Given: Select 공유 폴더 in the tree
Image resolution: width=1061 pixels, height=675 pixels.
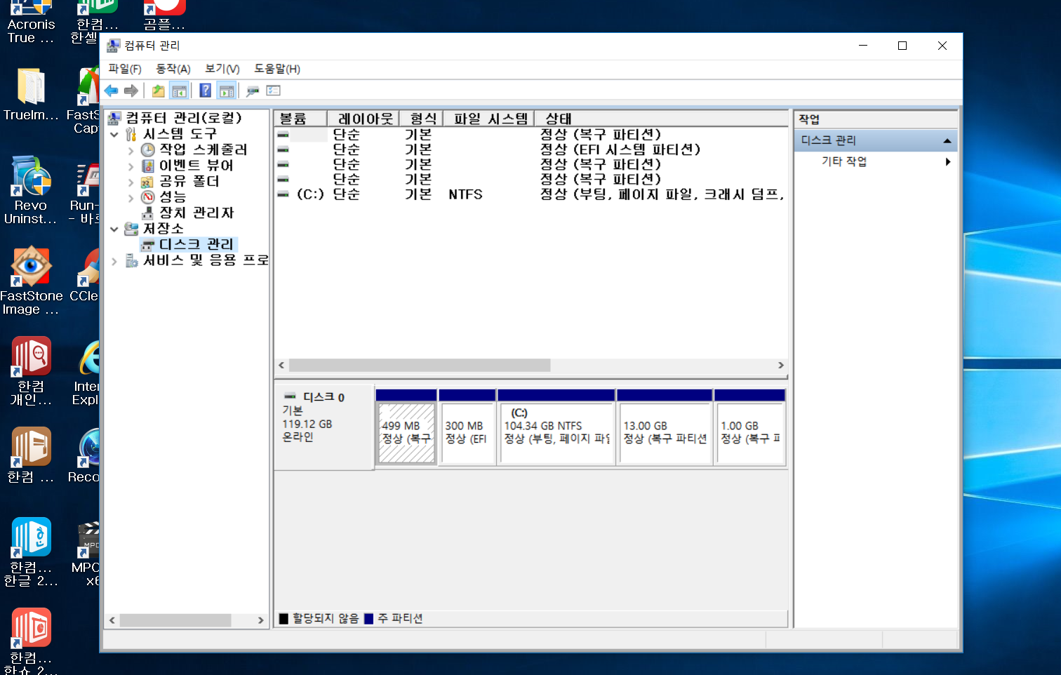Looking at the screenshot, I should 189,181.
